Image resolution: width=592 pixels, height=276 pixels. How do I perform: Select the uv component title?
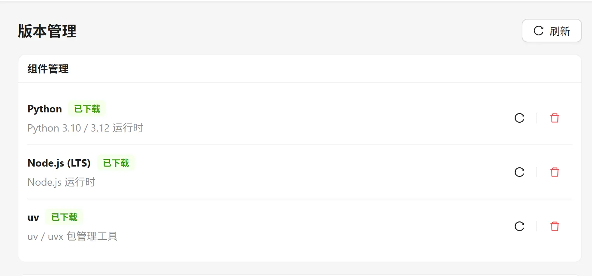33,217
